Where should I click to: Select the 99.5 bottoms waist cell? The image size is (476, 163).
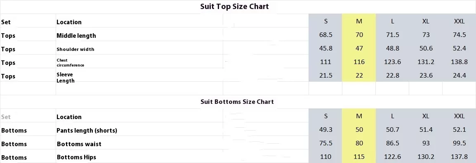point(460,143)
